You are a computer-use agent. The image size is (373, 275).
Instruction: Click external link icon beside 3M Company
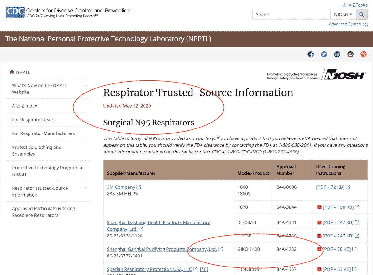[139, 187]
